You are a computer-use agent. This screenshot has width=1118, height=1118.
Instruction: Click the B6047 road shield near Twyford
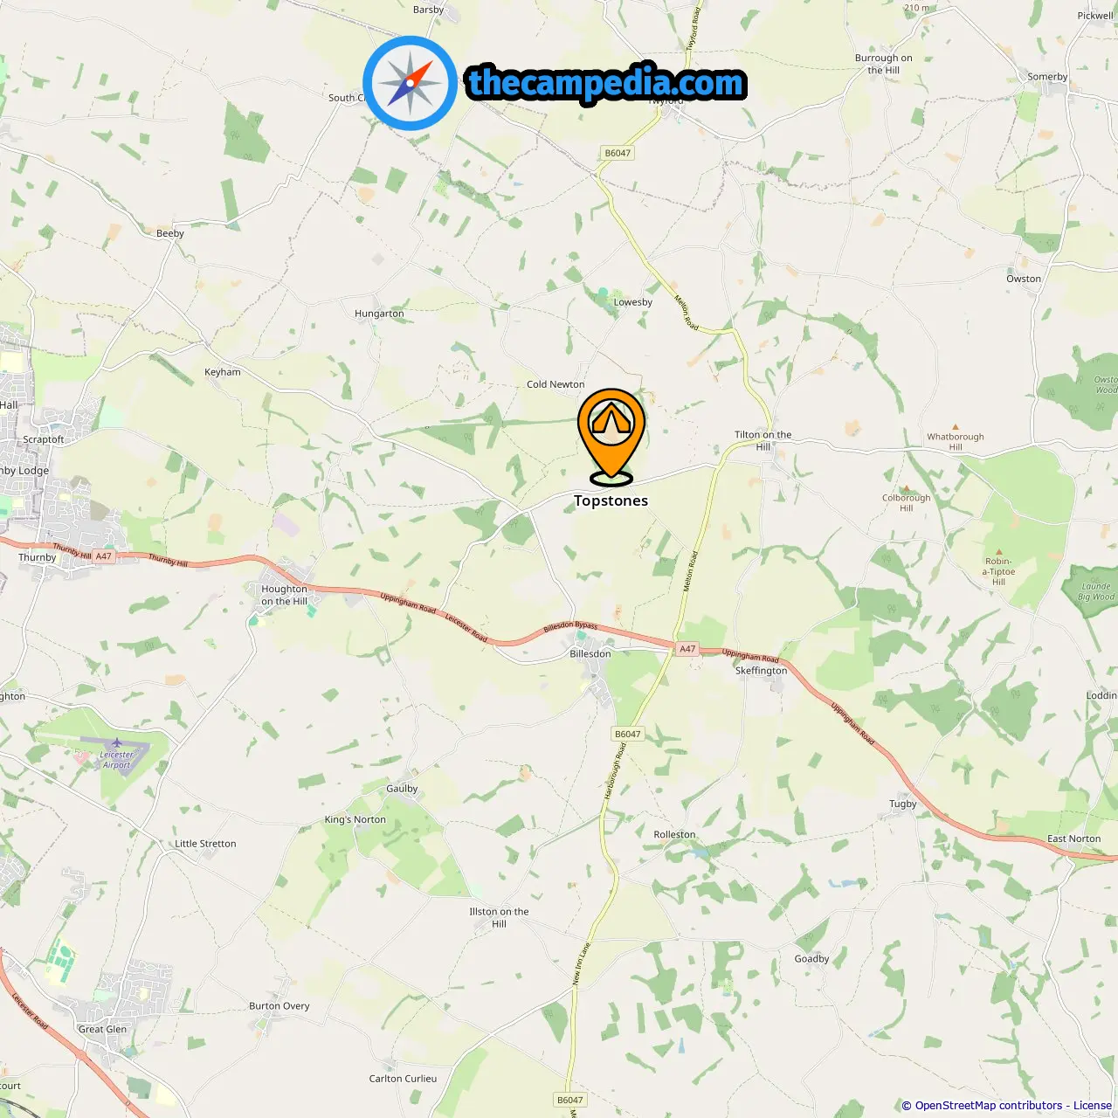[618, 153]
